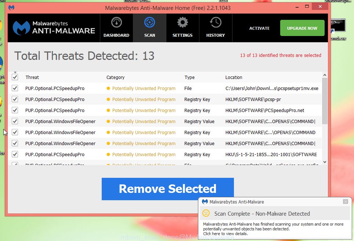This screenshot has width=354, height=241.
Task: Click the window title 'Malwarebytes Anti-Malware Home (Free) 2.2.1.1043'
Action: [168, 8]
